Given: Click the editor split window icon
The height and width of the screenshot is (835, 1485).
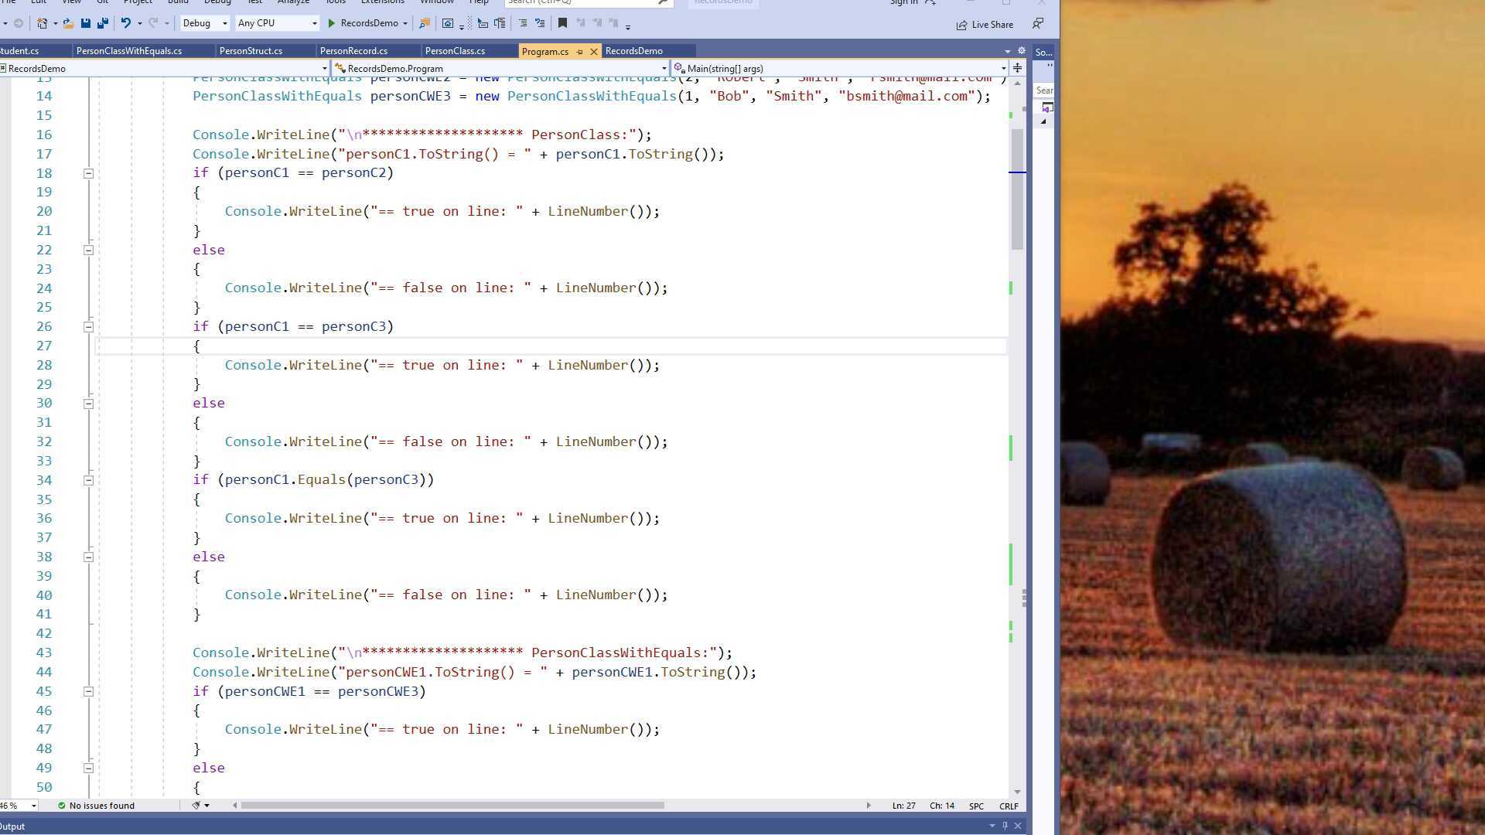Looking at the screenshot, I should [x=1018, y=68].
